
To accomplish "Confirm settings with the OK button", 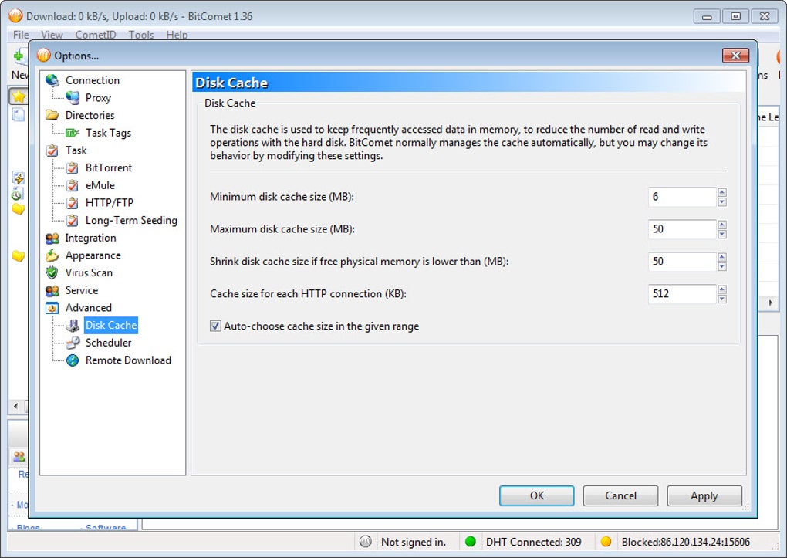I will 536,495.
